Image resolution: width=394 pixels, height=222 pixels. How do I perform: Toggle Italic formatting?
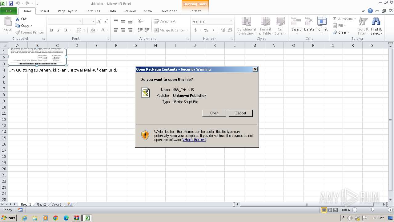click(58, 30)
